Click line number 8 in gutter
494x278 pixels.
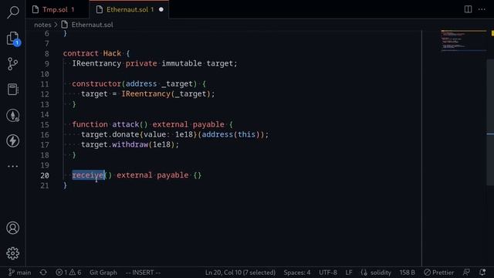click(46, 53)
